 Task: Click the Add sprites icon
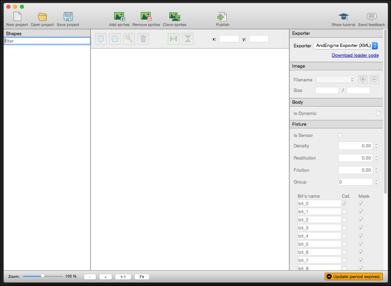[119, 17]
